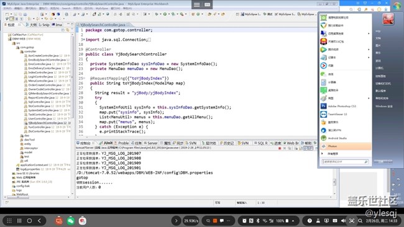Open WeChat from the bottom taskbar
Viewport: 404px width, 227px height.
point(71,221)
